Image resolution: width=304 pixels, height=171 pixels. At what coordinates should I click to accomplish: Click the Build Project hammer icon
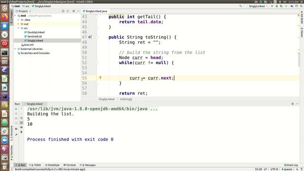tap(241, 6)
